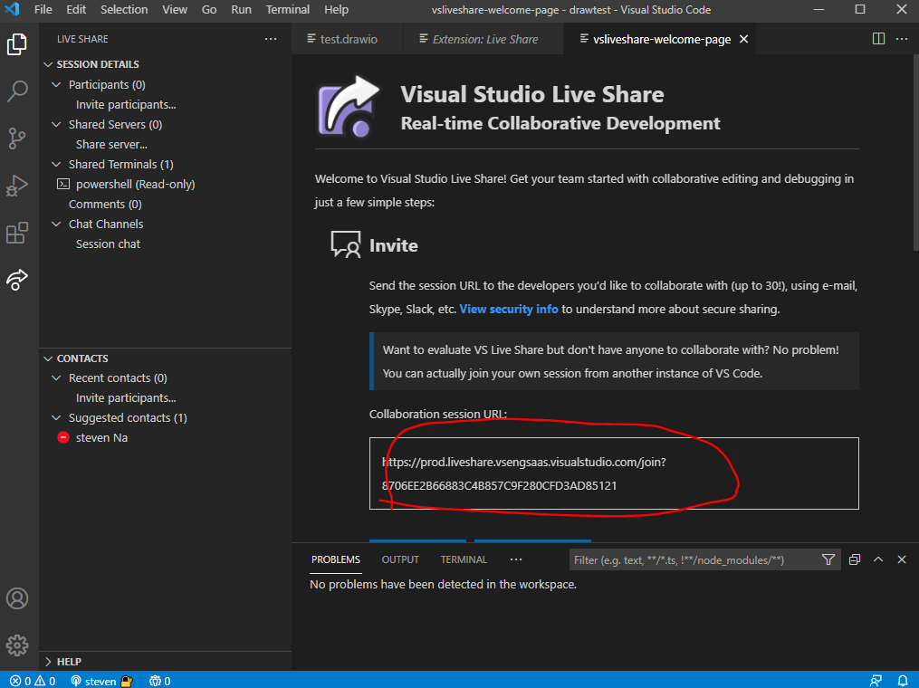The image size is (919, 688).
Task: Click Invite participants under Participants
Action: [126, 104]
